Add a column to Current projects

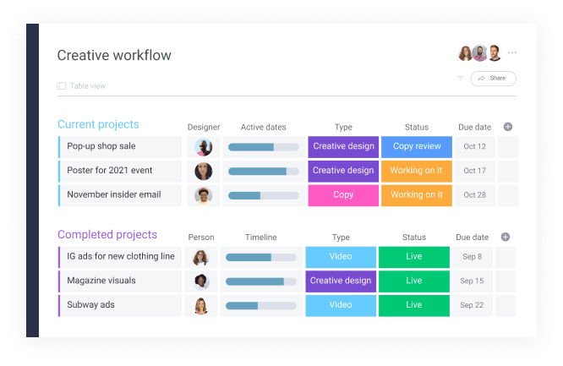pos(507,127)
